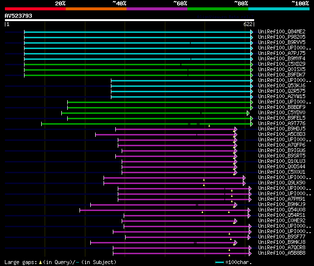Select the UniRef100_B9HKJ9 label

[x=282, y=205]
